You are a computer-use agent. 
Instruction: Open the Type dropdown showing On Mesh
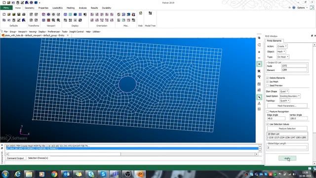(x=283, y=57)
